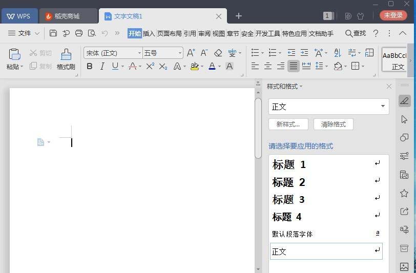Image resolution: width=416 pixels, height=273 pixels.
Task: Set align right paragraph
Action: [x=281, y=66]
